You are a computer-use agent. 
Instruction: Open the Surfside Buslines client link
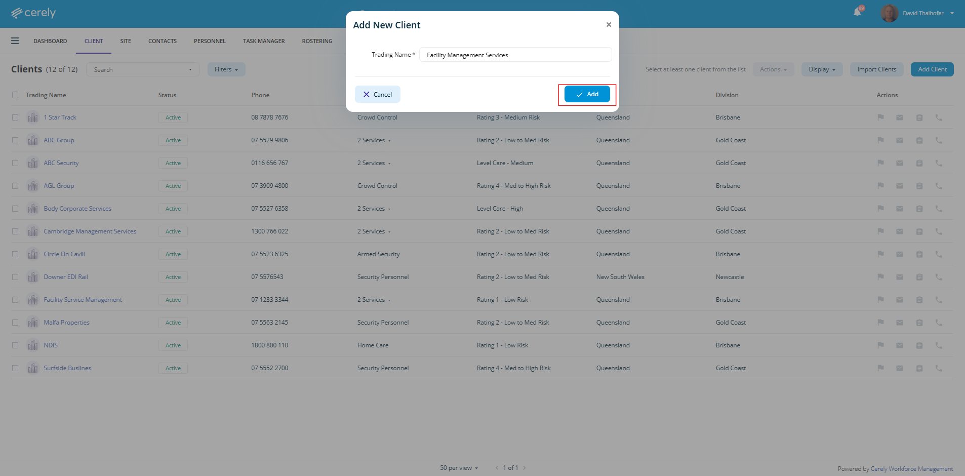coord(67,368)
